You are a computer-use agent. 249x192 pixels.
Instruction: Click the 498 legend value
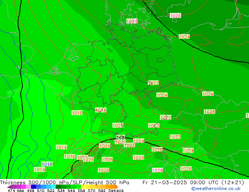point(31,190)
